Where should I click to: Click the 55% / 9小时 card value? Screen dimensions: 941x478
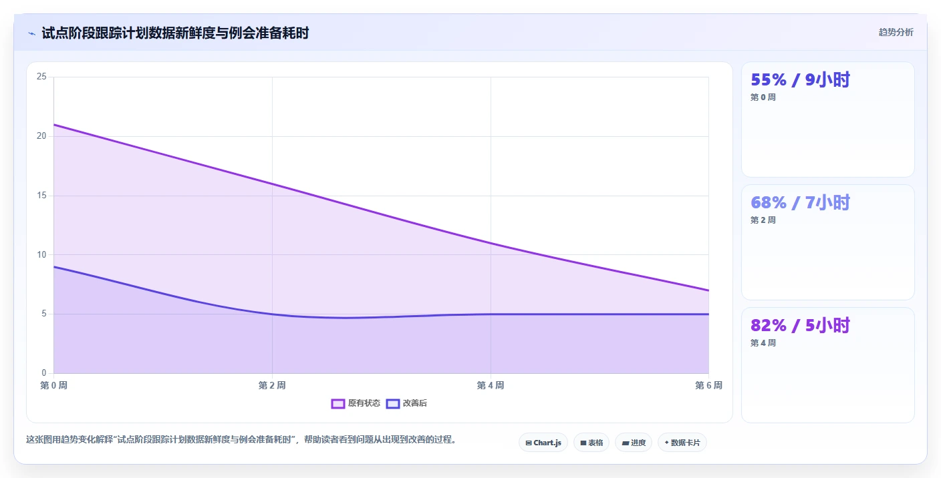(x=800, y=79)
